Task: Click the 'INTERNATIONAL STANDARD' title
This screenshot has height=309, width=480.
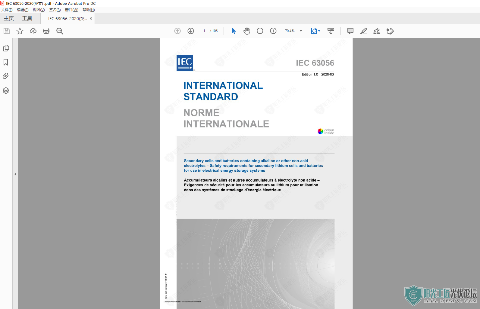Action: (223, 91)
